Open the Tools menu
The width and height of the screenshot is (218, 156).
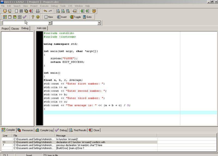coord(63,6)
